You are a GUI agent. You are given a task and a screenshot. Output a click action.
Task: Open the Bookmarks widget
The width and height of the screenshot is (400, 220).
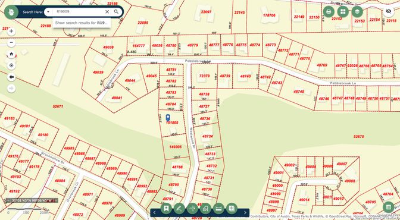pos(166,209)
